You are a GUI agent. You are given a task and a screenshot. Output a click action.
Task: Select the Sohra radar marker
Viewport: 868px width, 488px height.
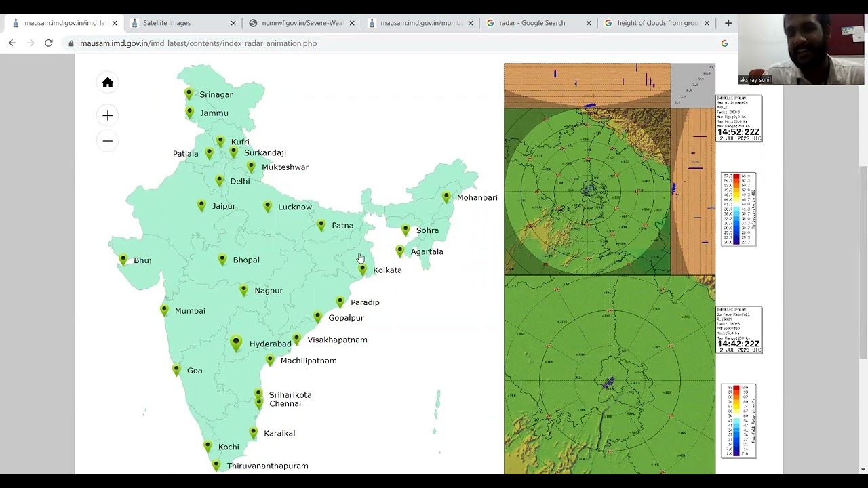point(406,230)
